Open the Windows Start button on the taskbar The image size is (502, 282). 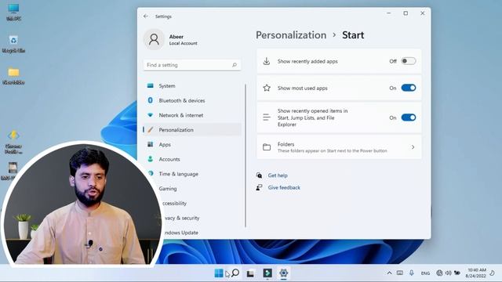tap(219, 273)
